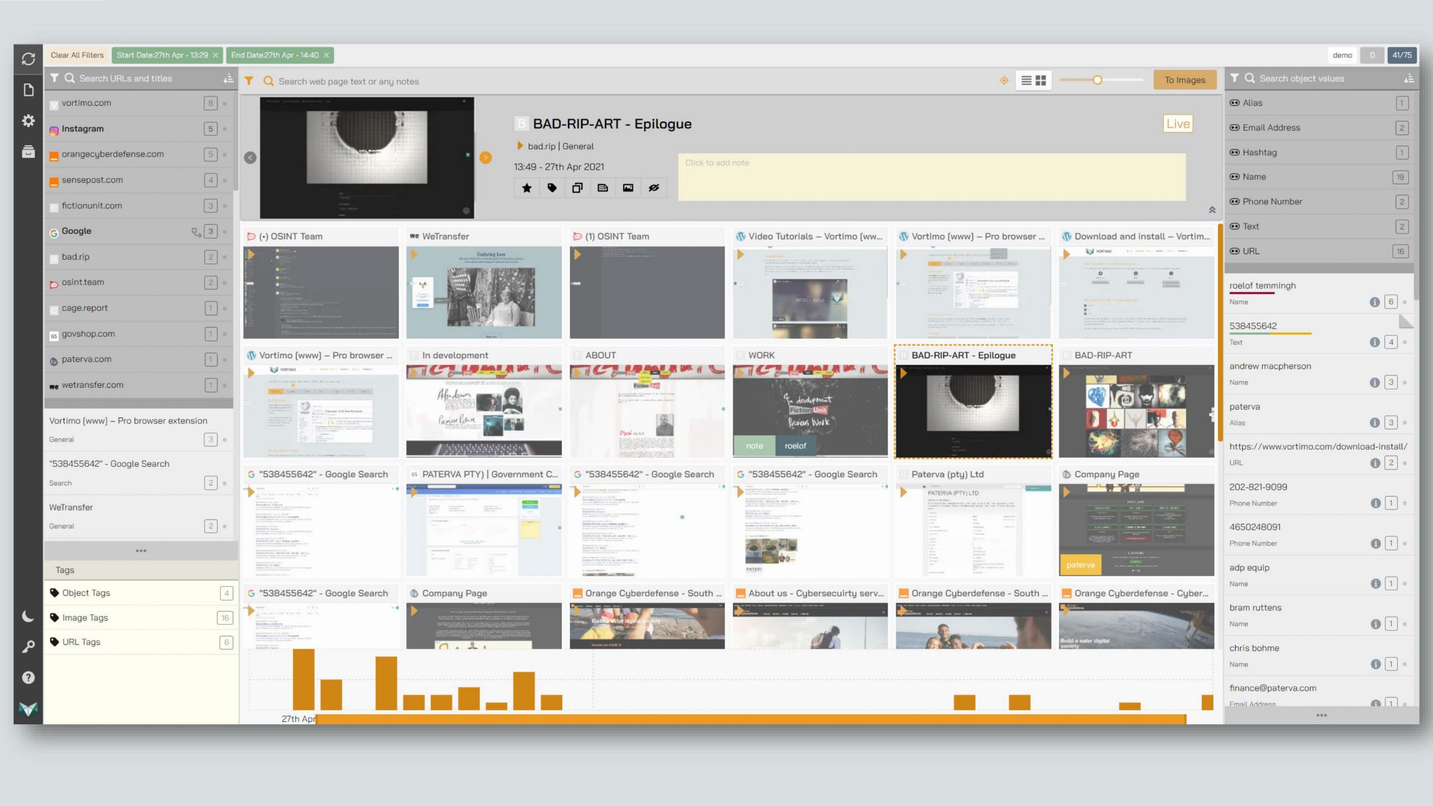This screenshot has height=806, width=1433.
Task: Toggle dark mode moon icon
Action: point(28,617)
